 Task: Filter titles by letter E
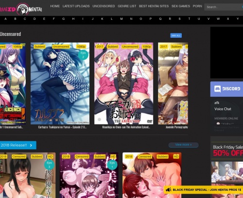click(44, 19)
